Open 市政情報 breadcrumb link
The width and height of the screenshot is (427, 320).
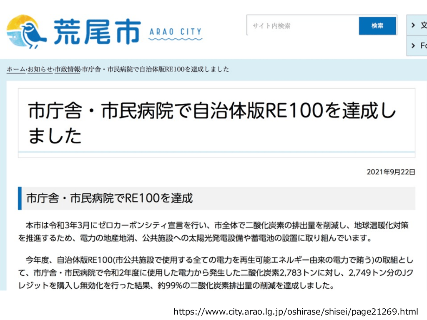pos(68,70)
